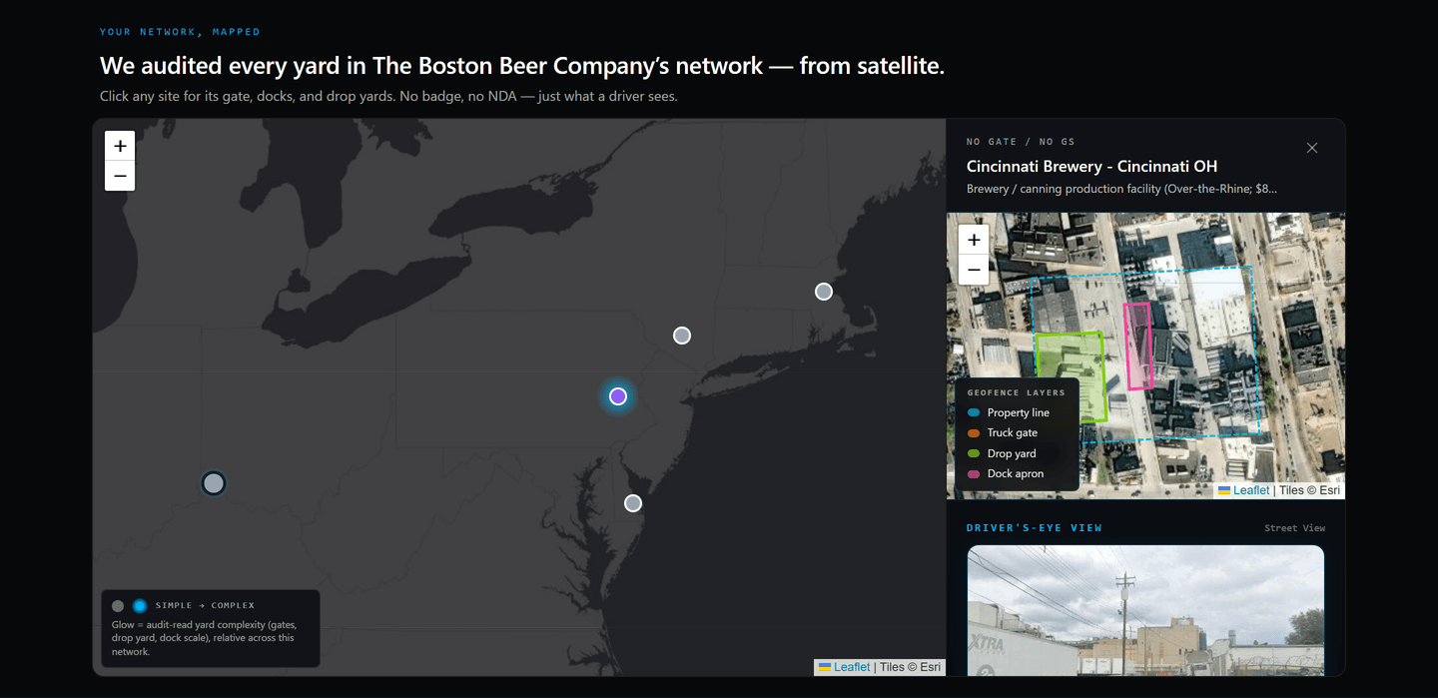Zoom out on the main network map
This screenshot has height=698, width=1438.
120,176
